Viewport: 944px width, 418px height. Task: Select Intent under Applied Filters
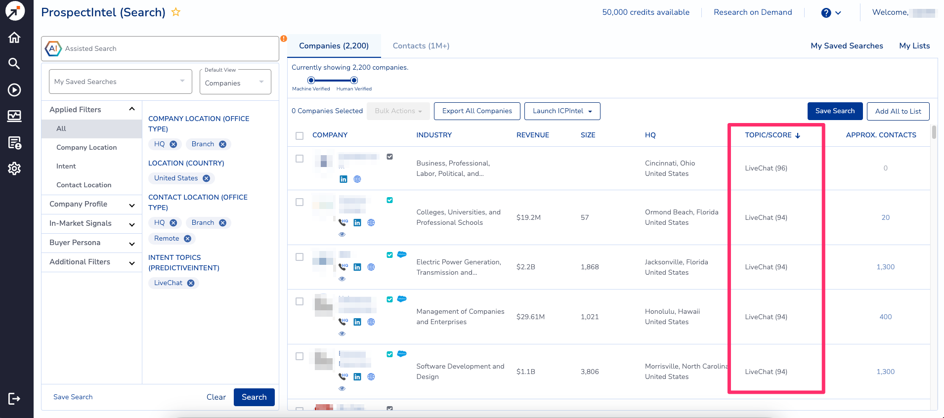pos(66,166)
